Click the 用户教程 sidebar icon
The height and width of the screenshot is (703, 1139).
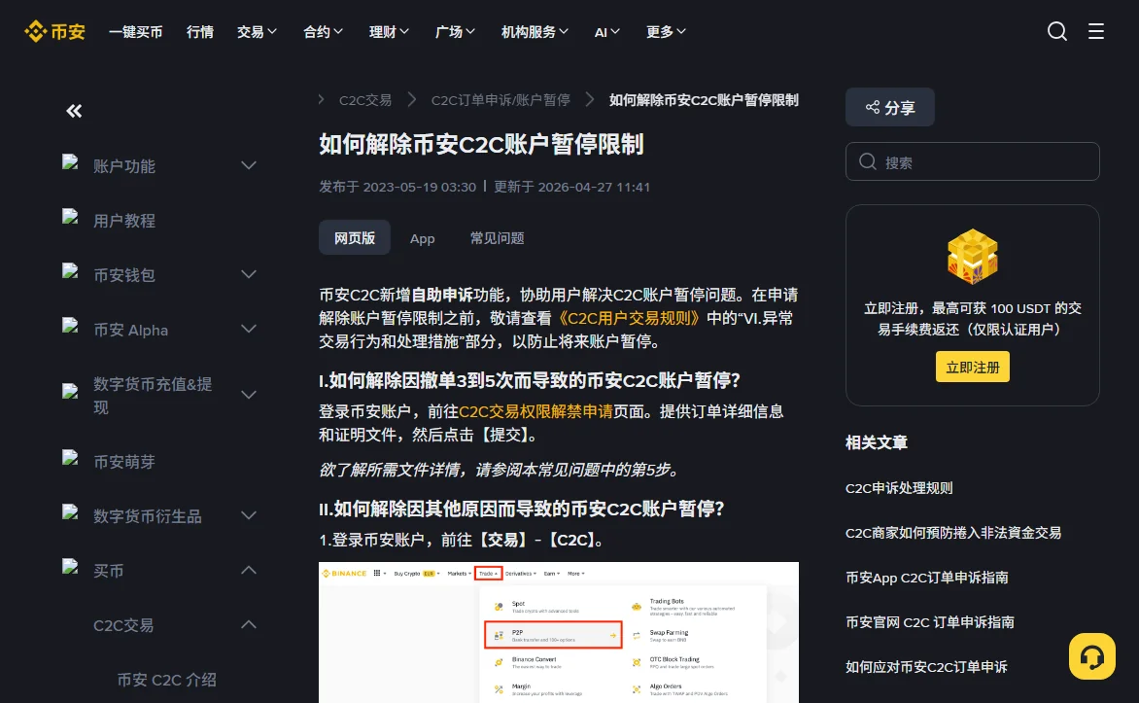71,217
